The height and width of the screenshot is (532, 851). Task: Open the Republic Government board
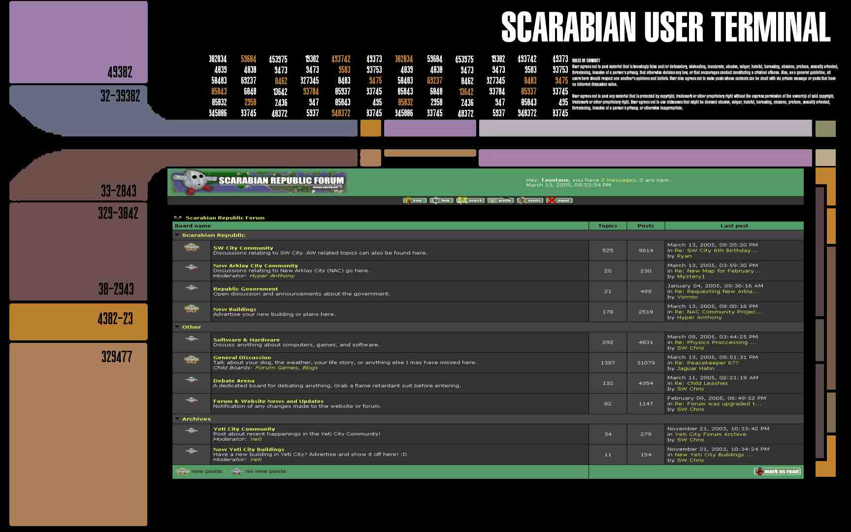[245, 289]
